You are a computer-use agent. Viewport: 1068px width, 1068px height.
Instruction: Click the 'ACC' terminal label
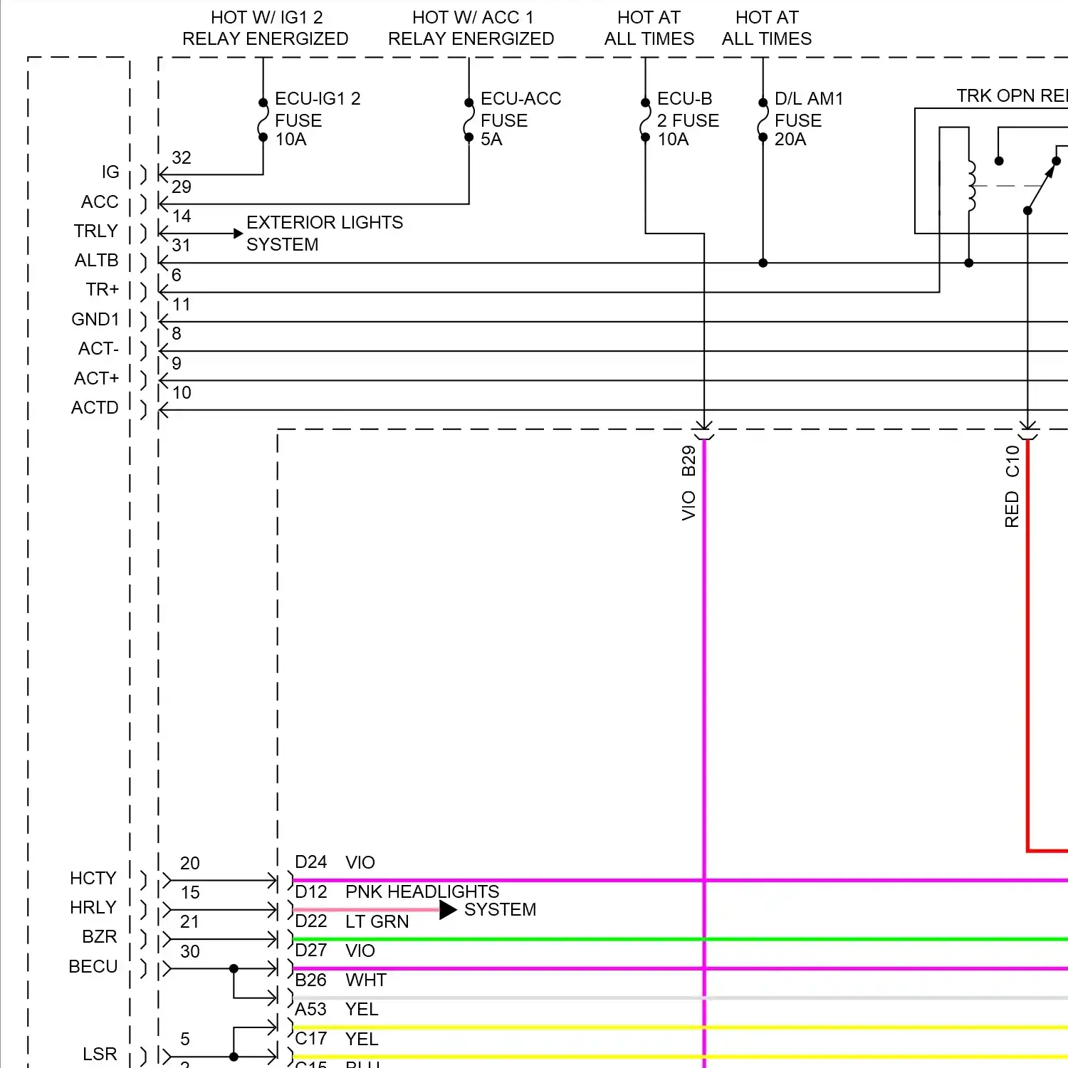click(100, 202)
